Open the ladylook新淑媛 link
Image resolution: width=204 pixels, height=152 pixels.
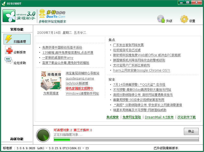[77, 83]
